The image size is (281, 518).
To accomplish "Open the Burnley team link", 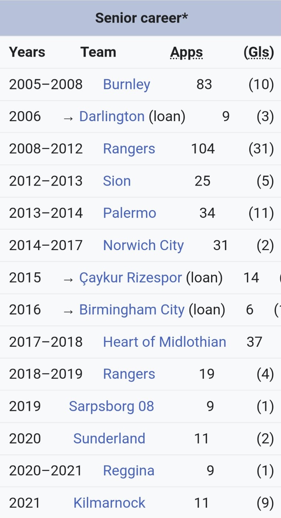I will pos(126,84).
